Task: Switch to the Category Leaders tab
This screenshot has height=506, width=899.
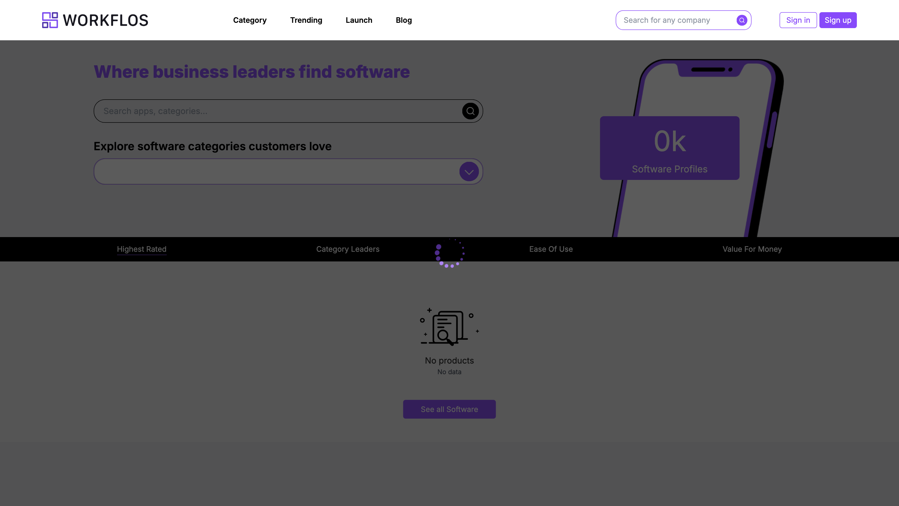Action: pyautogui.click(x=348, y=249)
